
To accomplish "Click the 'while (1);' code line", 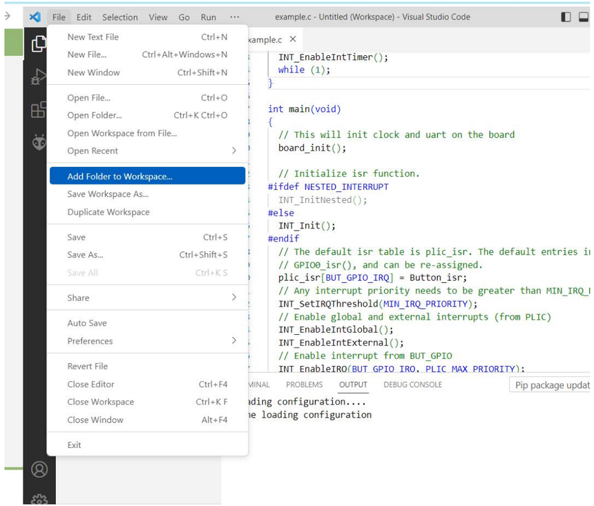I will click(x=304, y=70).
